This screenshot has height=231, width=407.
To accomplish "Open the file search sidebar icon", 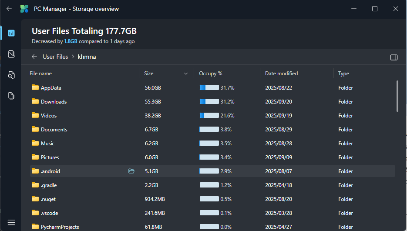I will point(11,75).
